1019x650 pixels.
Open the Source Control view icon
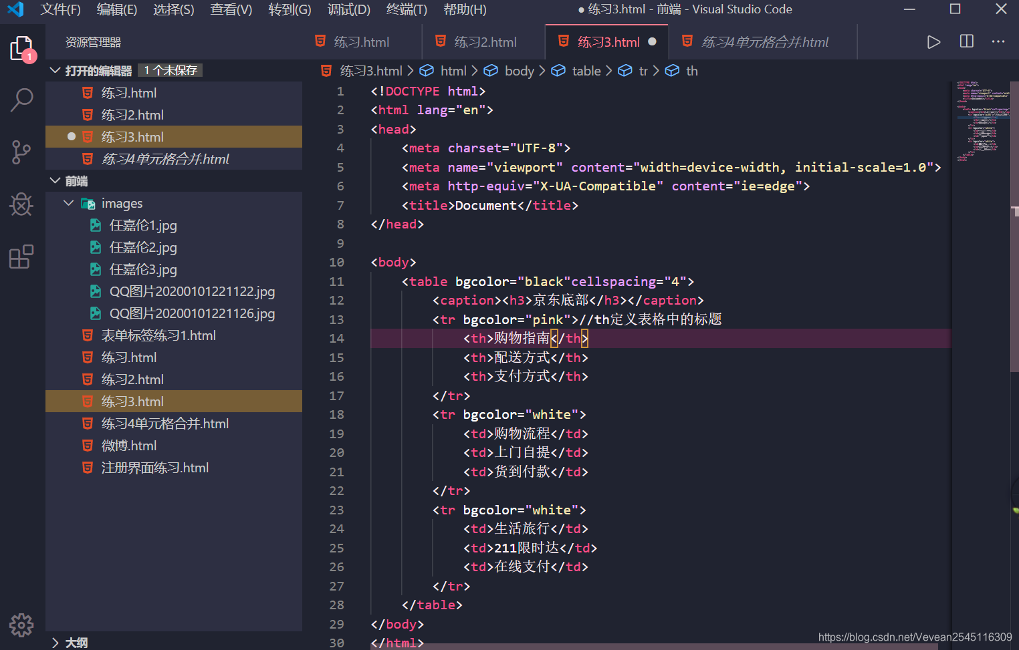21,152
